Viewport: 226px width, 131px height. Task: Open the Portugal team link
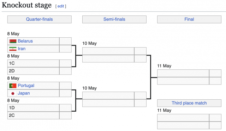click(x=26, y=86)
